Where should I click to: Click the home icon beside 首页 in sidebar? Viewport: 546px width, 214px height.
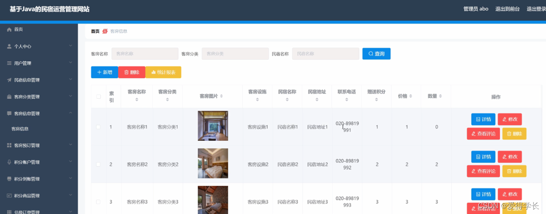click(9, 30)
